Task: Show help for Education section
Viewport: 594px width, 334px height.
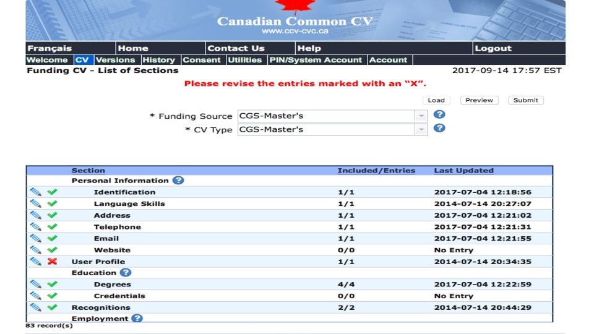Action: 126,273
